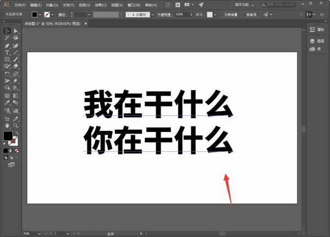Reset default fill and stroke icon

point(5,144)
